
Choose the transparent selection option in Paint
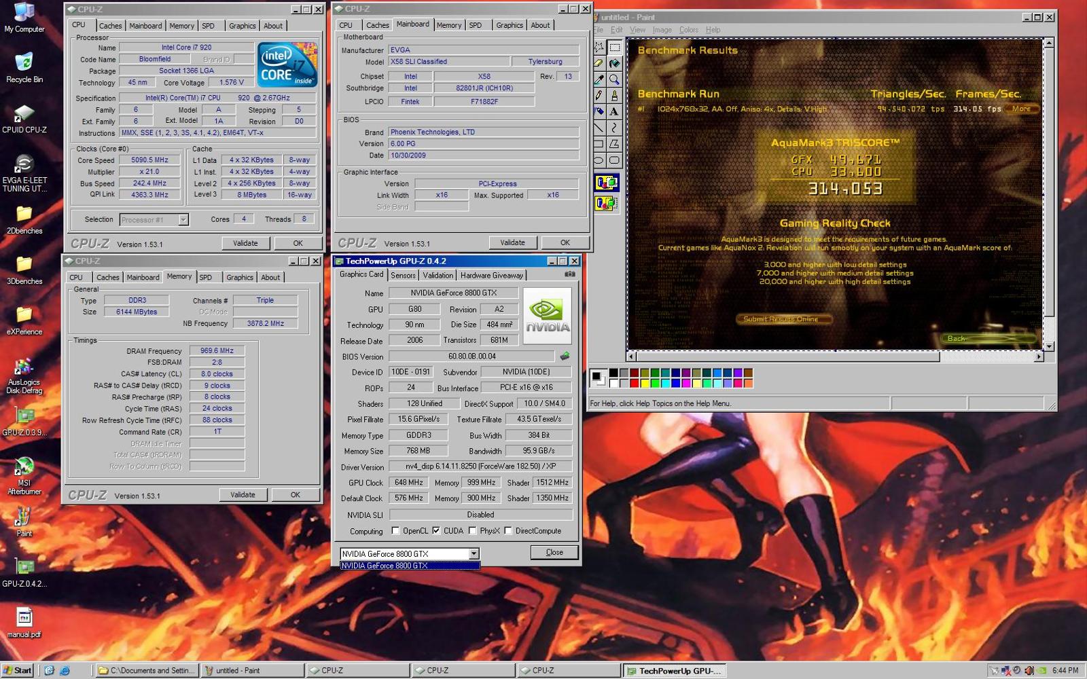(x=606, y=202)
